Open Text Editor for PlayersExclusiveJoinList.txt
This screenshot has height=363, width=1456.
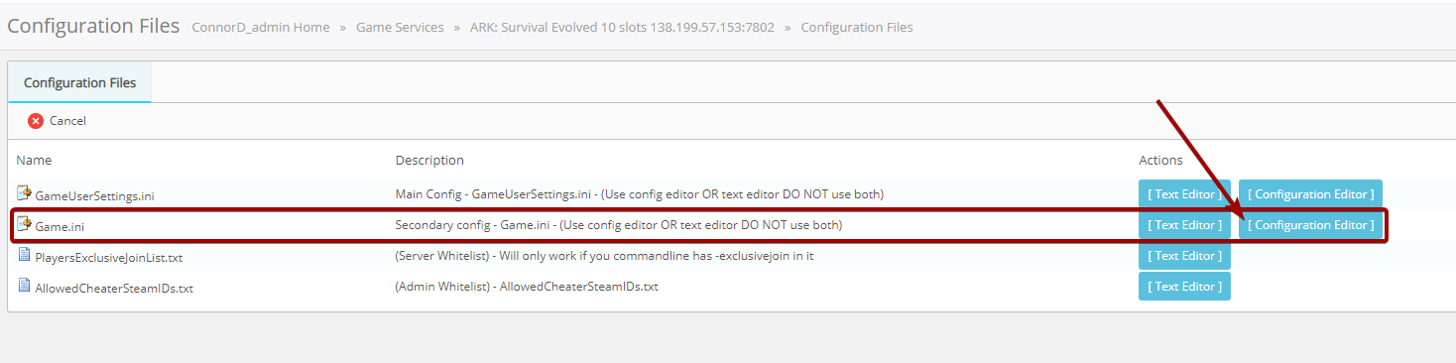tap(1184, 255)
